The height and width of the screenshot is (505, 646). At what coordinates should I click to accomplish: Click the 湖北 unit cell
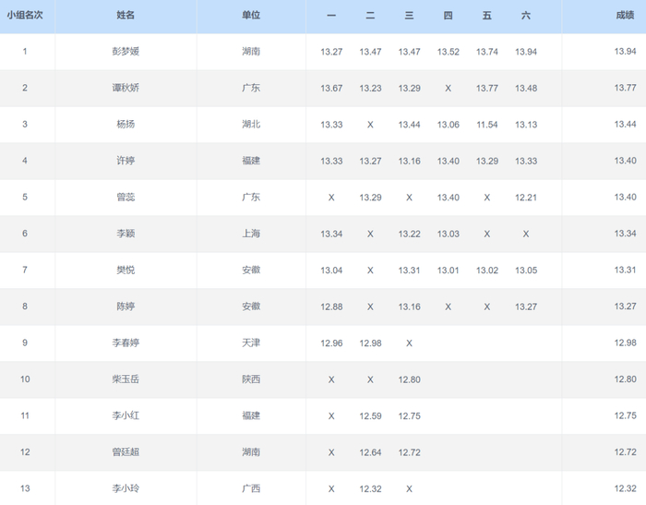(251, 125)
